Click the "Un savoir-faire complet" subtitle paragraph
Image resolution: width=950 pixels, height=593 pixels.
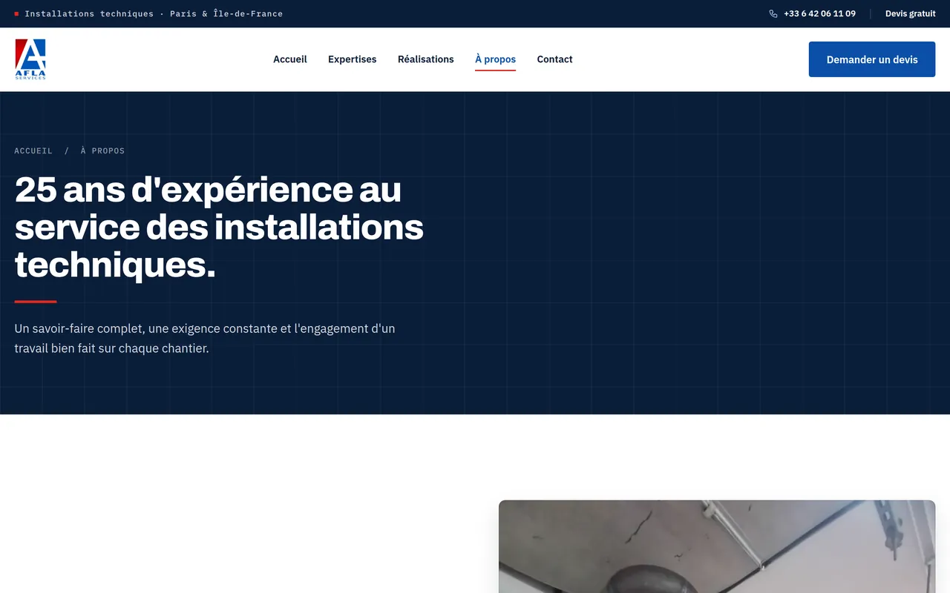[205, 338]
